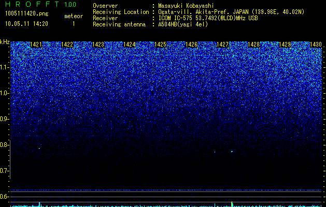The height and width of the screenshot is (207, 326).
Task: Click the 1425 time marker
Action: pos(160,45)
